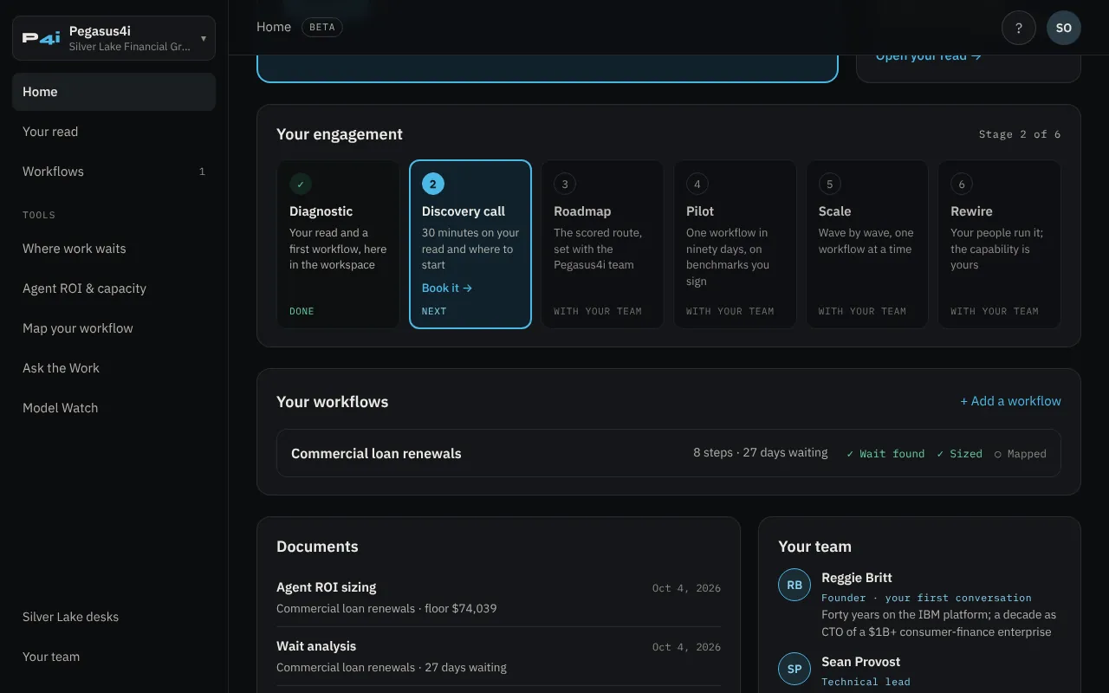Open Where work waits tool

113,249
